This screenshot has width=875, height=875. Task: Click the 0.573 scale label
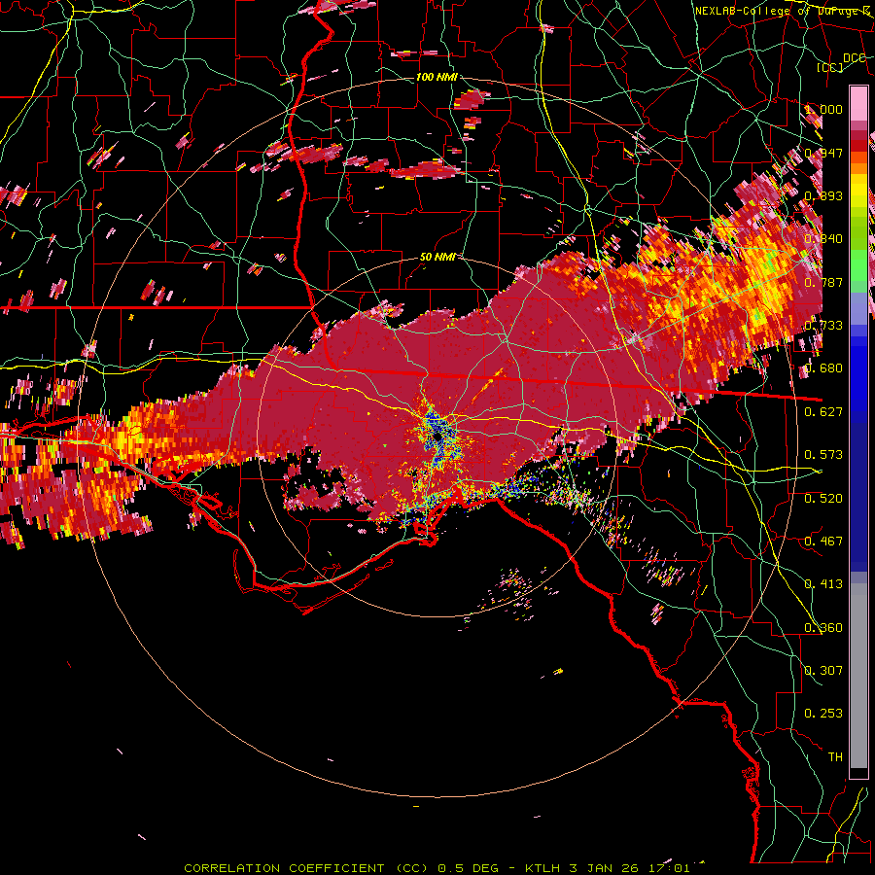point(823,454)
